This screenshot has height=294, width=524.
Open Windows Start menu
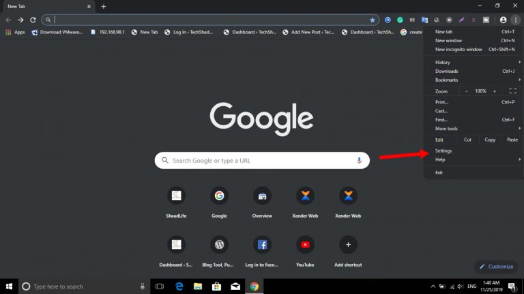(x=9, y=287)
